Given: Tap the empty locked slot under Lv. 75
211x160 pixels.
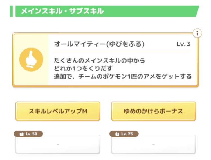Looking at the screenshot, I should (153, 145).
